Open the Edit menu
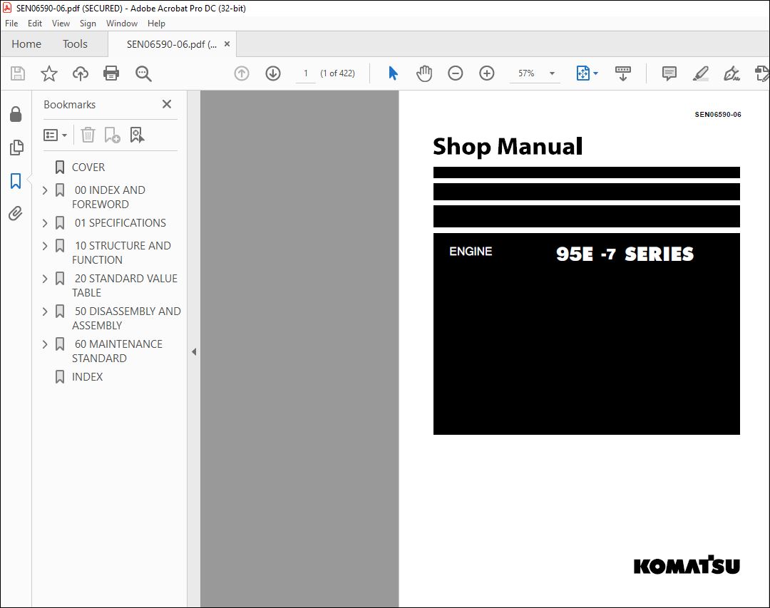Screen dimensions: 770x608 pos(34,23)
